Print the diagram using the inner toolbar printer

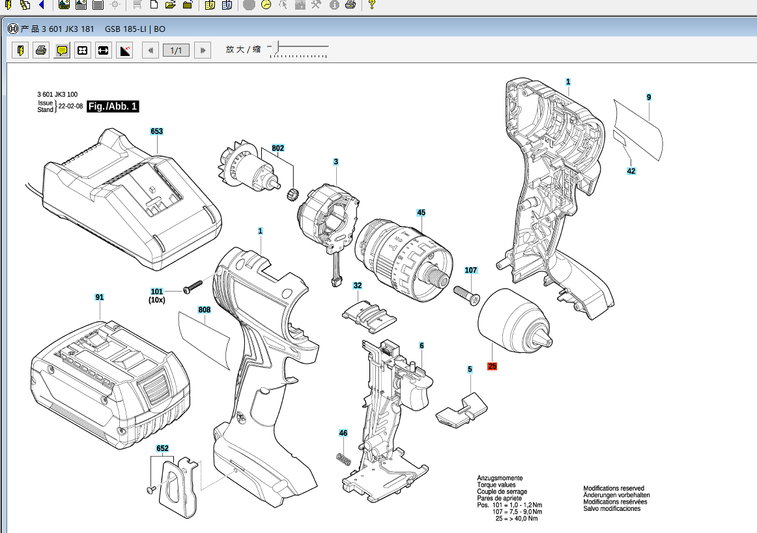[41, 50]
